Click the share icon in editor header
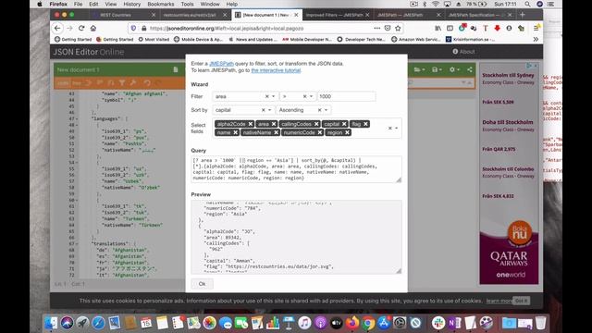Viewport: 592px width, 333px height. (x=470, y=70)
